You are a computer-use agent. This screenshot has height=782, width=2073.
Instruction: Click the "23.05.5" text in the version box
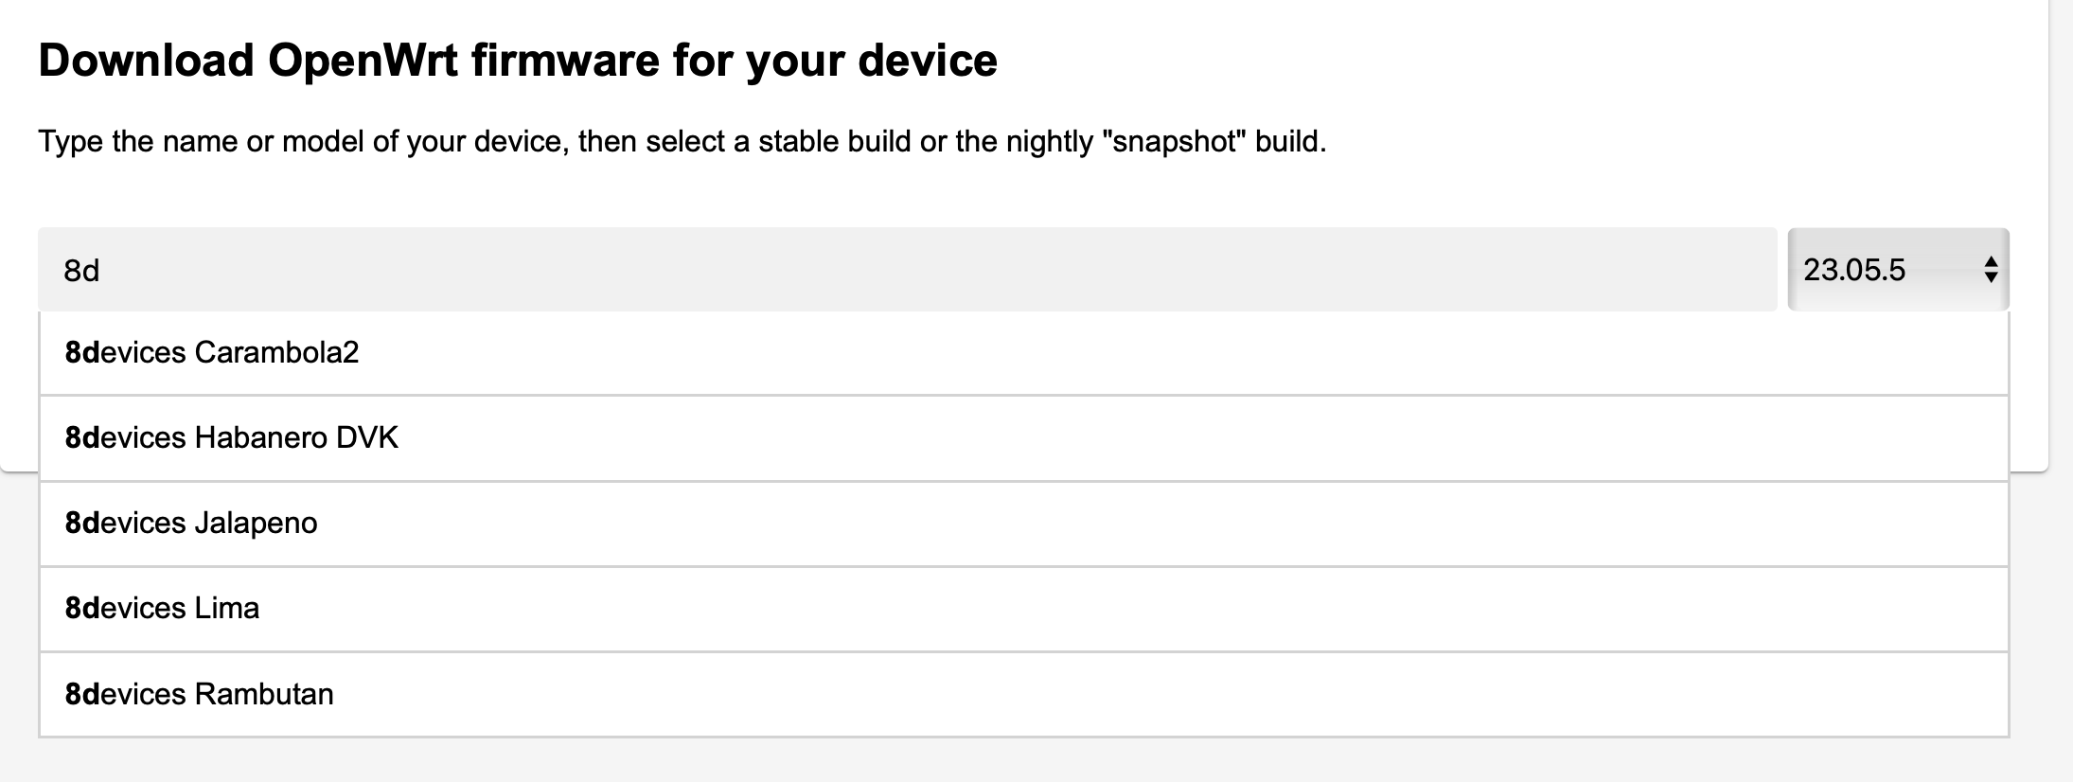(1853, 271)
